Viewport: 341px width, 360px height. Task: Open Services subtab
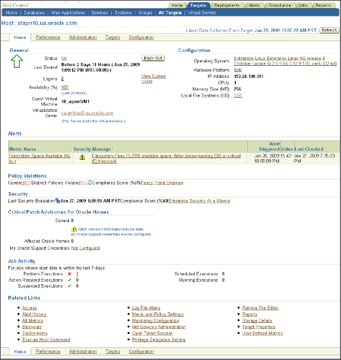pos(100,13)
